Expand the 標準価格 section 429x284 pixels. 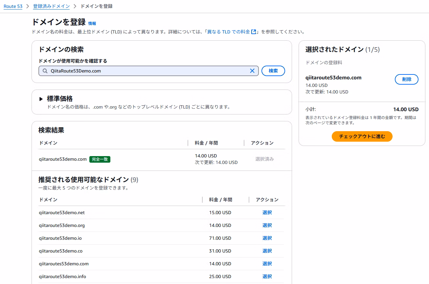[41, 99]
